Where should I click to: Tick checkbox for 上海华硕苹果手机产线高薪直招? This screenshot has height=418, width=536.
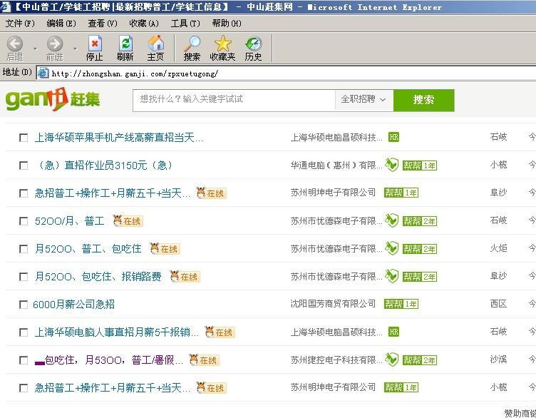24,138
